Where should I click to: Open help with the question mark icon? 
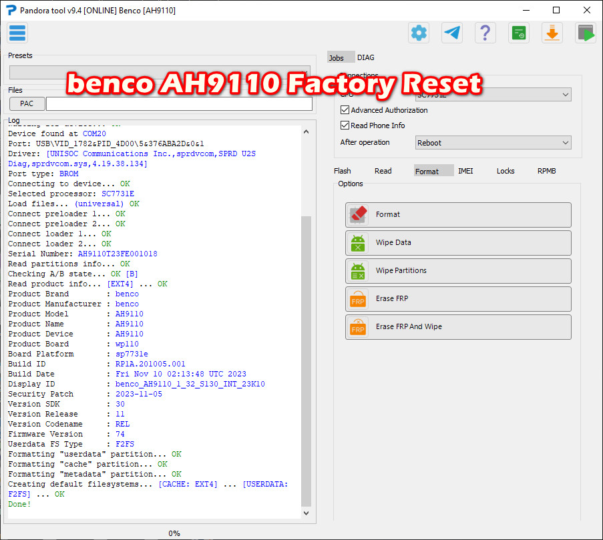485,33
